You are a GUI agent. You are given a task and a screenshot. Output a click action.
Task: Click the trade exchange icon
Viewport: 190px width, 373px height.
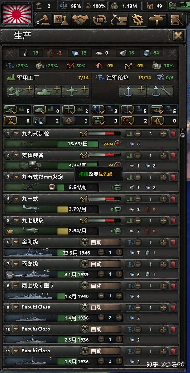click(100, 20)
